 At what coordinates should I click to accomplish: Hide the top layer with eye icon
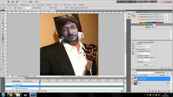[x=132, y=79]
